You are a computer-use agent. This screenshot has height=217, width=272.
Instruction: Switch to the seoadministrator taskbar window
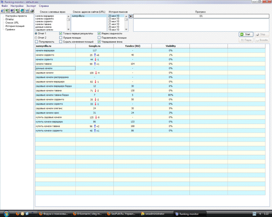(155, 214)
